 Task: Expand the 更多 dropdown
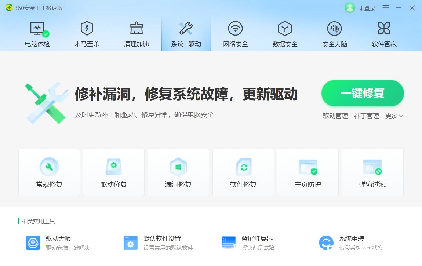tap(394, 116)
